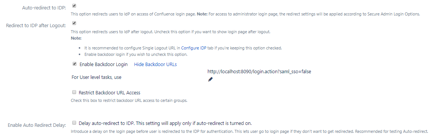The image size is (435, 137).
Task: Click the 'Check this box to restrict' help text
Action: [129, 100]
